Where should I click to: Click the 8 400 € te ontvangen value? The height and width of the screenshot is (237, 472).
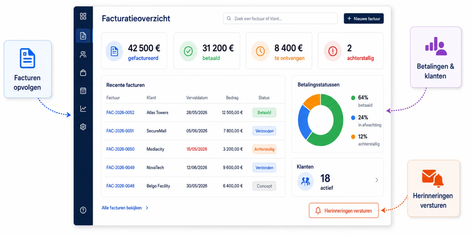tap(289, 48)
